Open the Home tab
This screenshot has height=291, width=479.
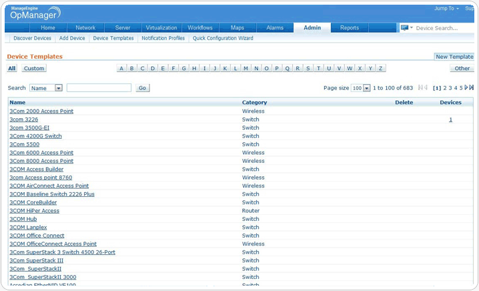(x=48, y=28)
